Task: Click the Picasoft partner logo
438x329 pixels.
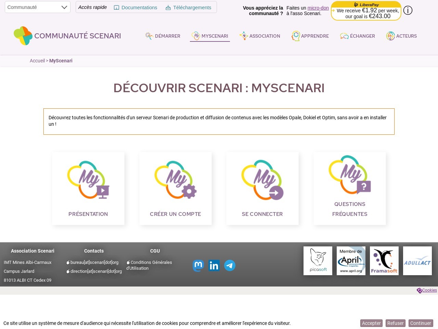Action: click(318, 261)
